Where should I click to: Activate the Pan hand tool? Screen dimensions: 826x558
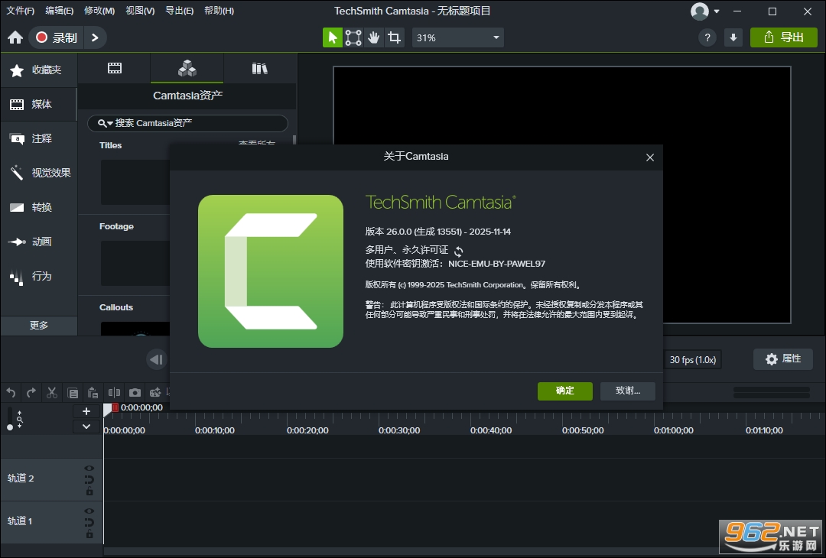(x=373, y=37)
